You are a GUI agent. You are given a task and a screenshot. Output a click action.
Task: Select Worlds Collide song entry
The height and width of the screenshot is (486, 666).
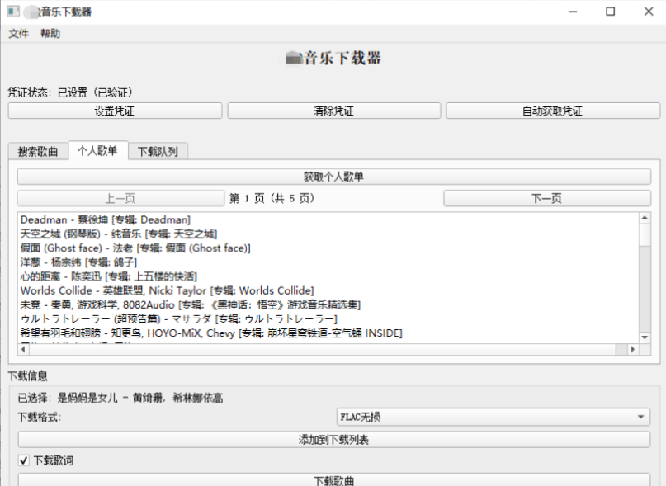(x=167, y=290)
